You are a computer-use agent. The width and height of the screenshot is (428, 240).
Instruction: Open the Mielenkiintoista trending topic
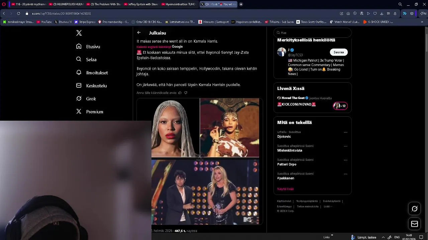coord(290,150)
